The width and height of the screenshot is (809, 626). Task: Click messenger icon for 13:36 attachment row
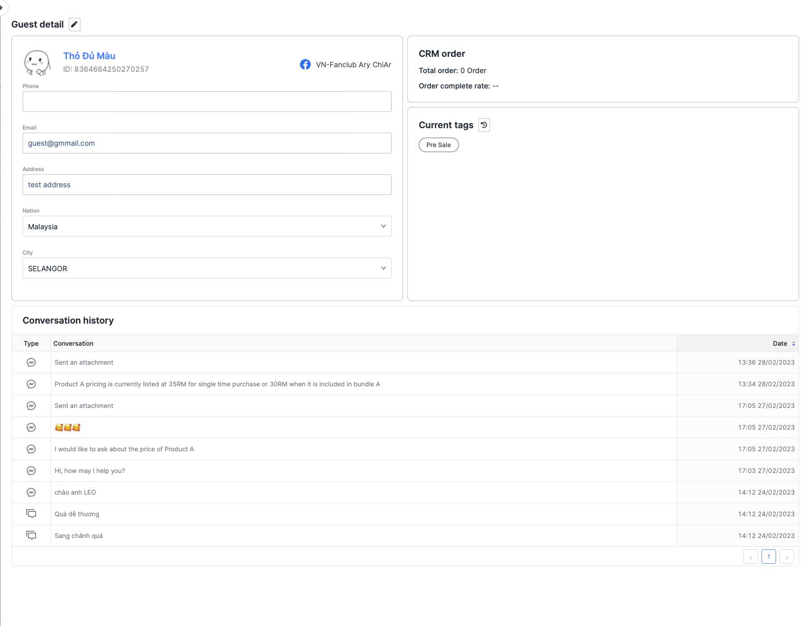pos(31,362)
